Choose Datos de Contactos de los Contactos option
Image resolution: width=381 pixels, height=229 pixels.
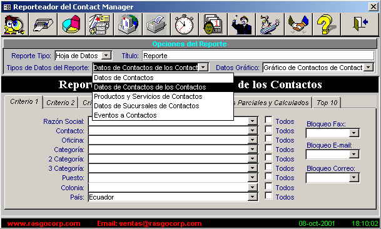pyautogui.click(x=163, y=87)
